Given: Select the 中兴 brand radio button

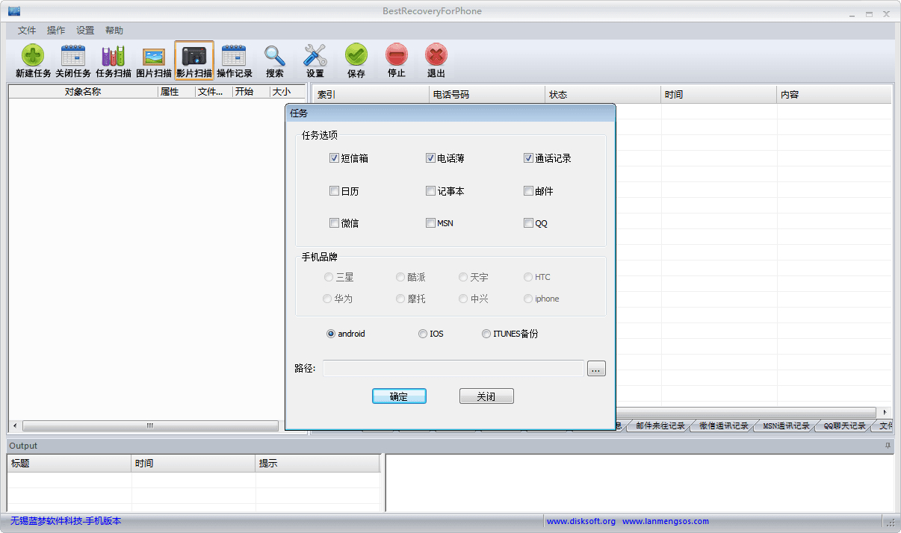Looking at the screenshot, I should click(463, 299).
